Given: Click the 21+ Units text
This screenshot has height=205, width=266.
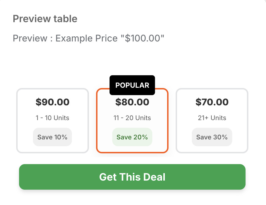Looking at the screenshot, I should 212,118.
